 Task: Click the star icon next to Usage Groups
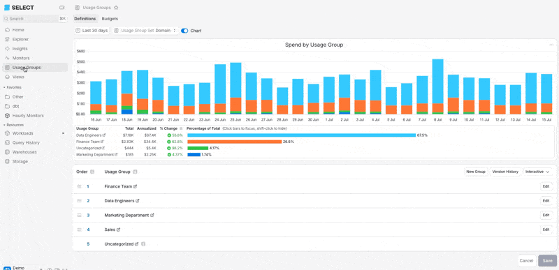click(x=116, y=8)
